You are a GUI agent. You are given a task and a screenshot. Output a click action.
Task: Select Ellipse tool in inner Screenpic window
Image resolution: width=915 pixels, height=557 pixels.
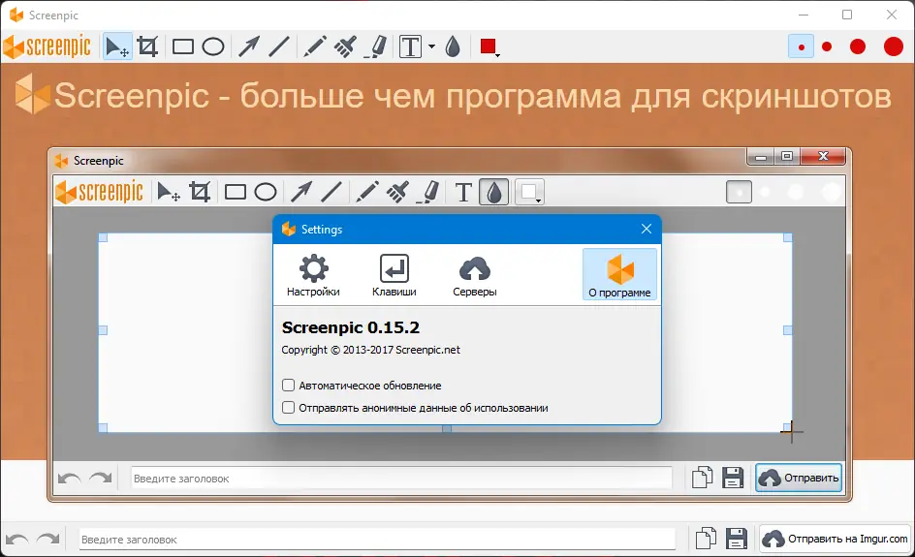pos(266,192)
